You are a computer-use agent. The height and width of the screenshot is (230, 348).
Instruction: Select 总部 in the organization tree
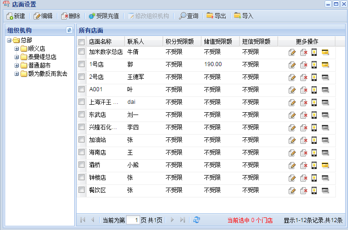coord(27,40)
